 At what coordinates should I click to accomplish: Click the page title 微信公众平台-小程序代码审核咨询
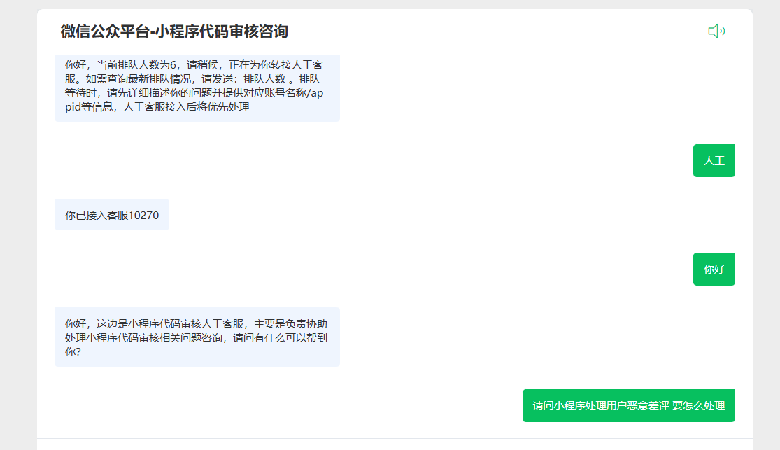174,32
